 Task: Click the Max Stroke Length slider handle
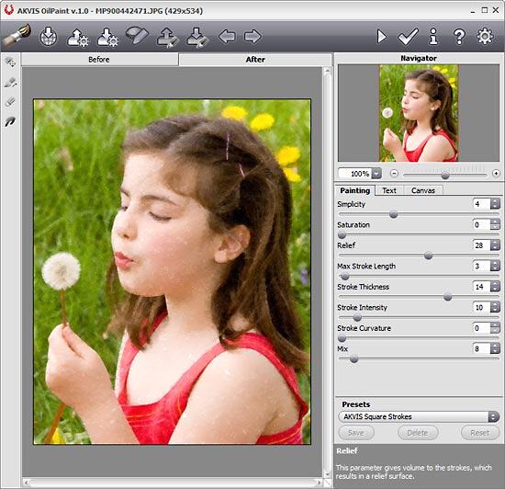click(345, 277)
